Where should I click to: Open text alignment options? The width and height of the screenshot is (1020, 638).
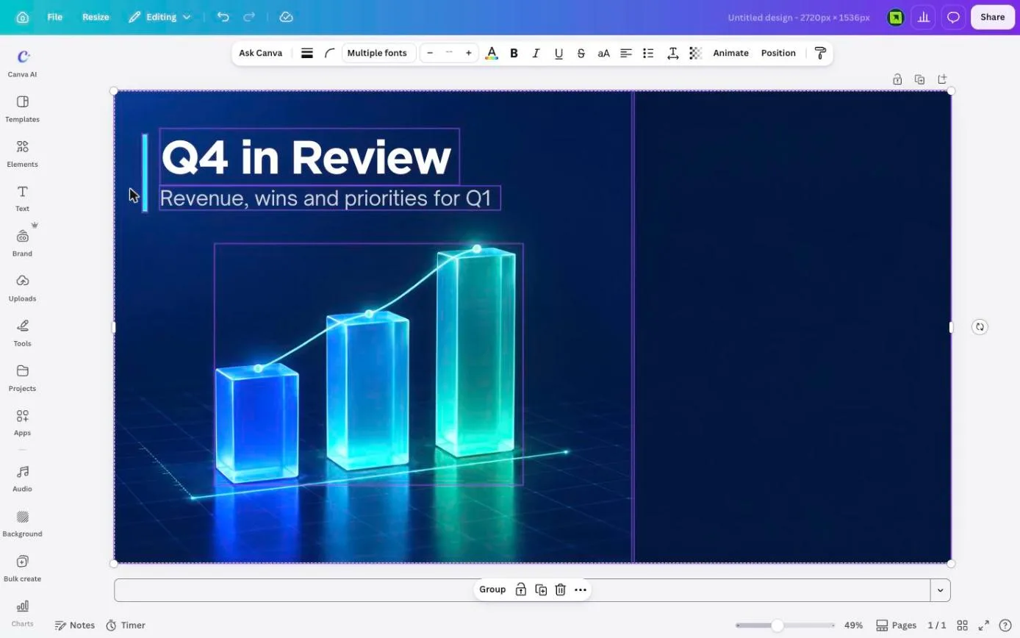click(x=626, y=53)
